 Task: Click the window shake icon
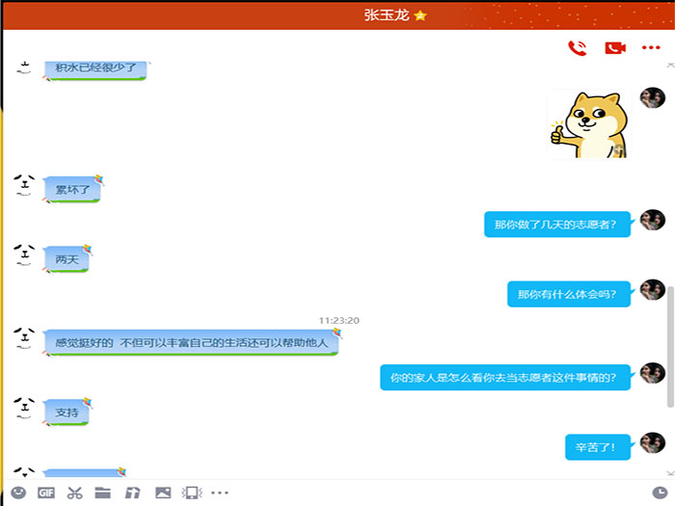tap(192, 493)
